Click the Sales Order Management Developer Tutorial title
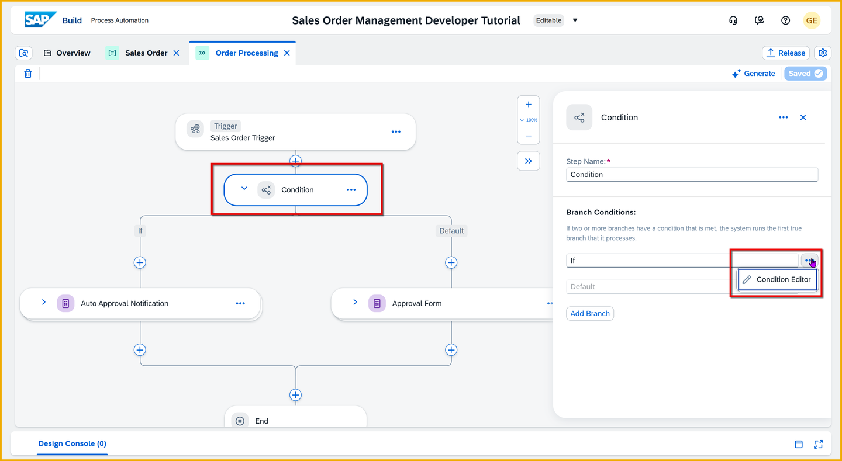 pyautogui.click(x=406, y=20)
